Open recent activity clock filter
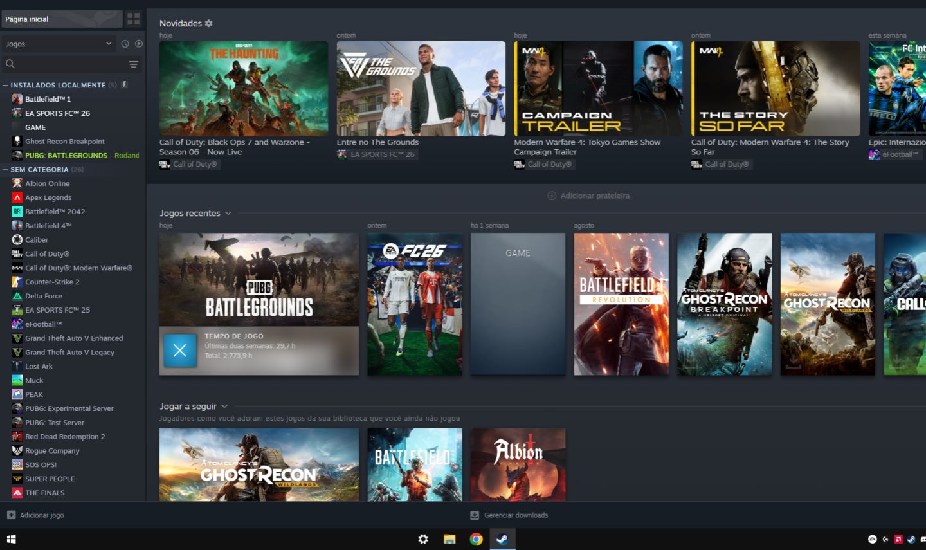The width and height of the screenshot is (926, 550). click(125, 44)
